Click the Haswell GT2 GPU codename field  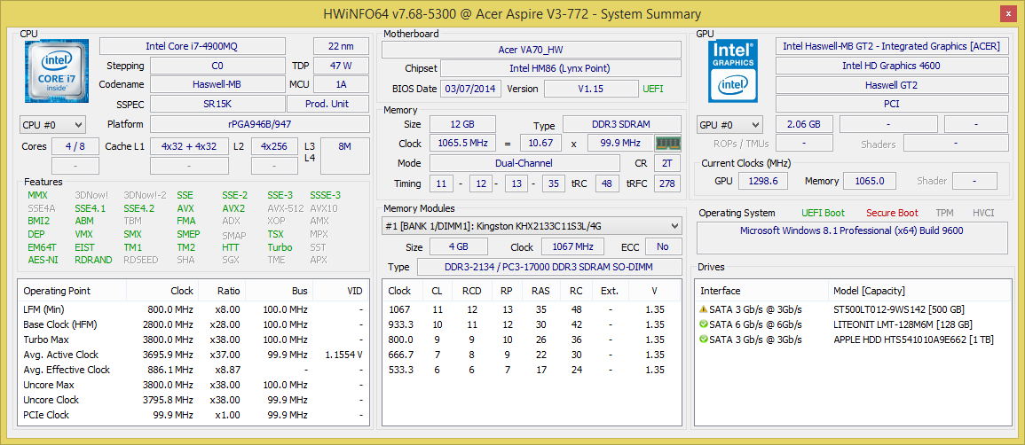coord(891,85)
